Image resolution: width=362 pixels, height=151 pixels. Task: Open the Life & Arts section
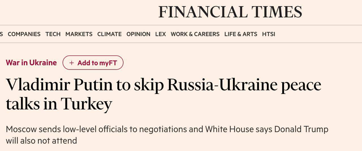pos(241,34)
